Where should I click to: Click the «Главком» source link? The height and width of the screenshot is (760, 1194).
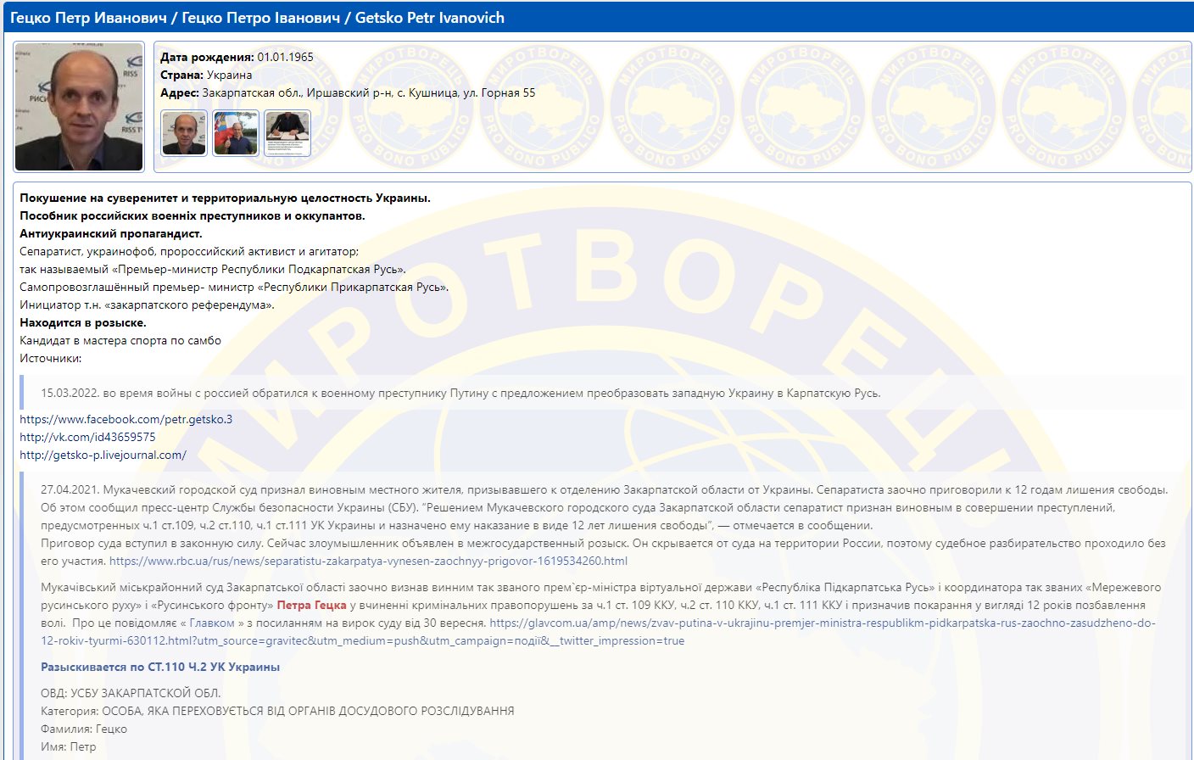click(212, 623)
